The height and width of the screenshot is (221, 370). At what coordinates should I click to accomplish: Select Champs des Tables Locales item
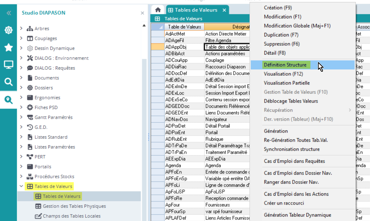pyautogui.click(x=71, y=216)
